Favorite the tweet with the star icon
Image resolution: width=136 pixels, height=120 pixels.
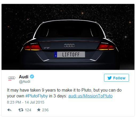pyautogui.click(x=39, y=110)
